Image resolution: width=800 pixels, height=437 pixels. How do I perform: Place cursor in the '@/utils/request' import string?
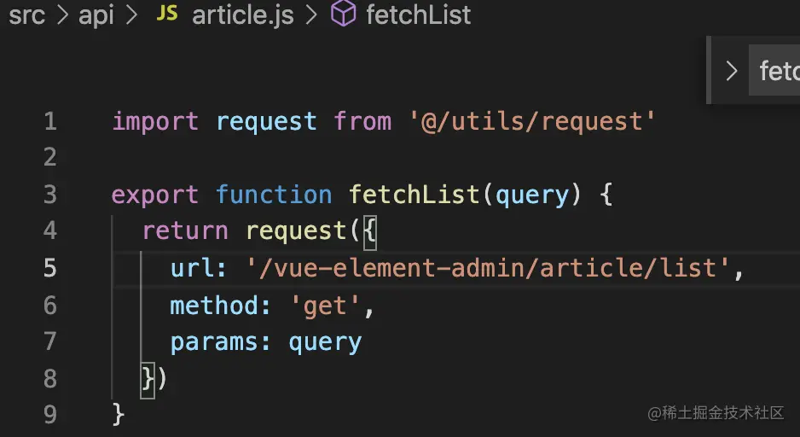[x=532, y=121]
